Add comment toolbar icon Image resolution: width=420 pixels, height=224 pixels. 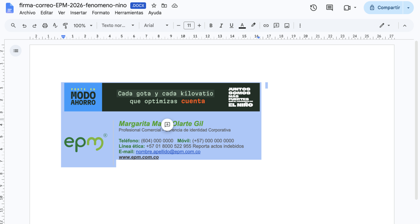pos(276,25)
